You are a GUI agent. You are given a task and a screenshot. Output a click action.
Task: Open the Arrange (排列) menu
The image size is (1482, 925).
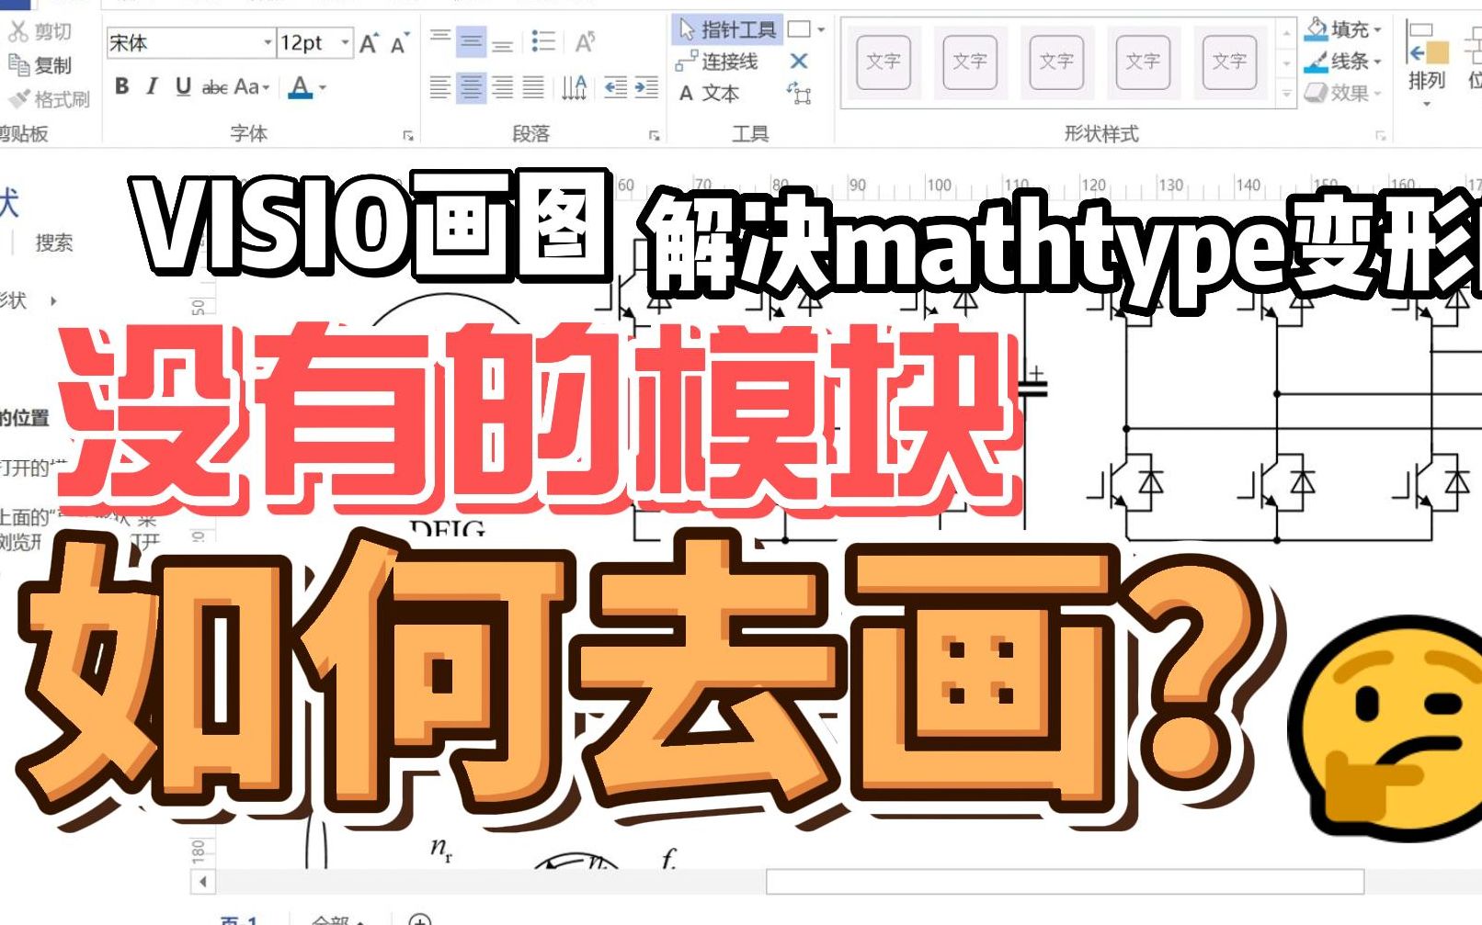click(1427, 64)
